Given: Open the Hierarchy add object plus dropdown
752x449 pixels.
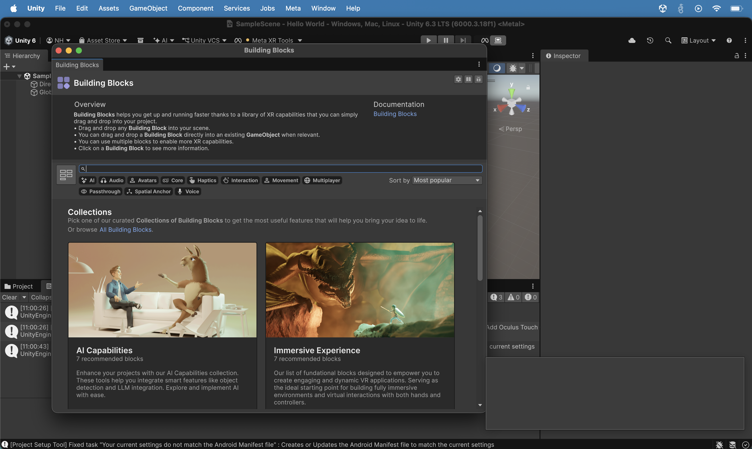Looking at the screenshot, I should point(9,67).
